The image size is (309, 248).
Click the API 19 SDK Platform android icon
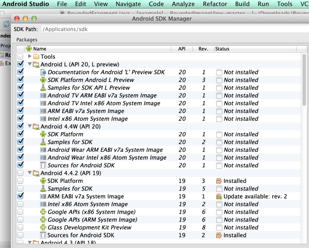tap(43, 181)
